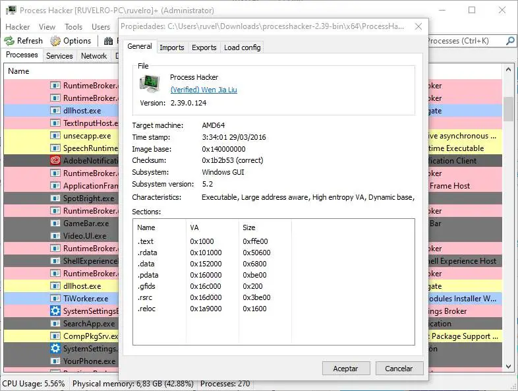Click the Image base value 0x140000000
The image size is (518, 391).
click(223, 149)
